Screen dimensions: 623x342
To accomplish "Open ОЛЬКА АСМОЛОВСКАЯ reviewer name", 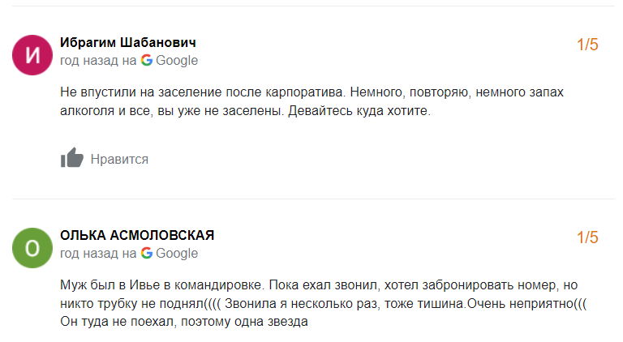I will (x=137, y=235).
